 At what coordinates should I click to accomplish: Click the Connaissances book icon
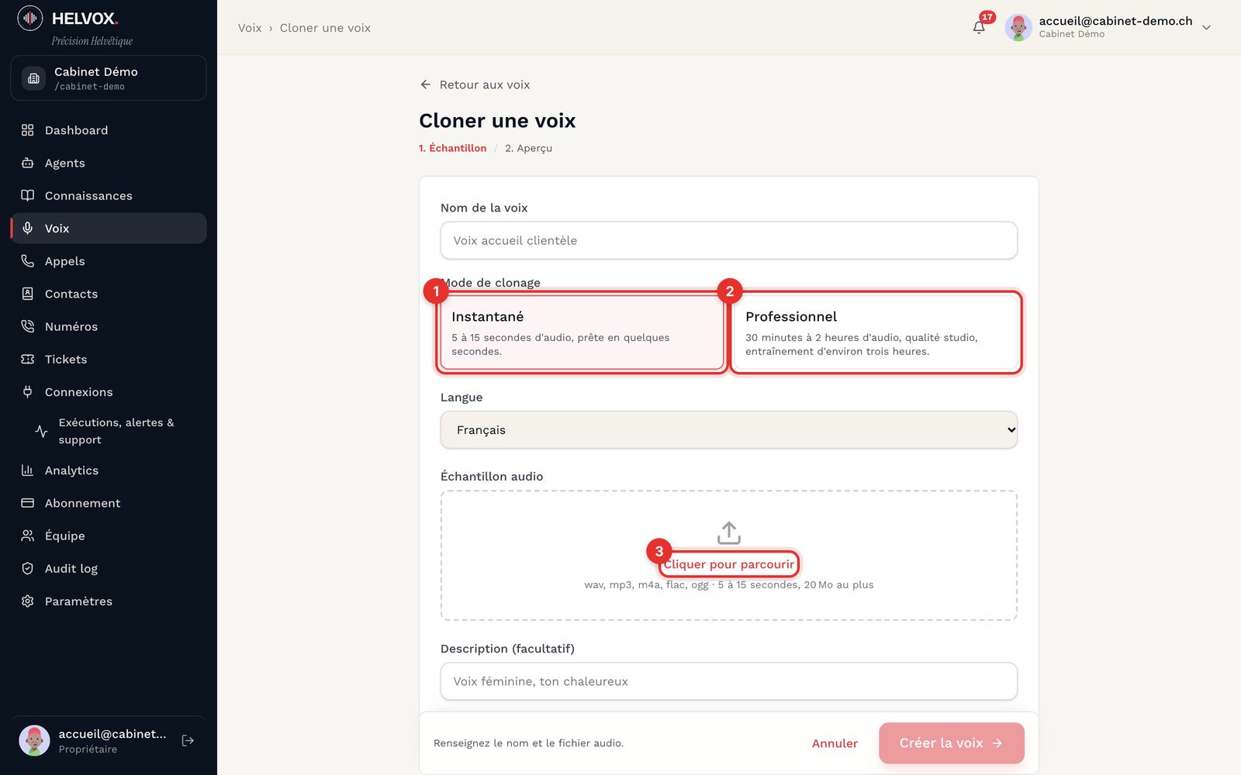(28, 195)
